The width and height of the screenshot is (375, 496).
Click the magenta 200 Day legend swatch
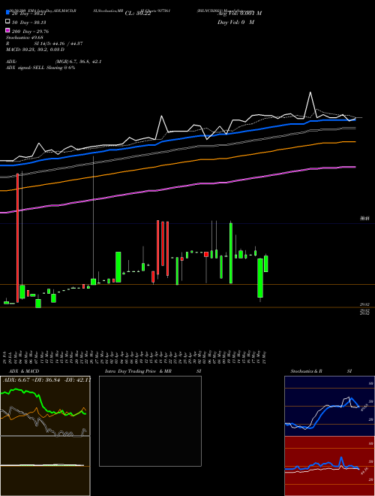8,30
